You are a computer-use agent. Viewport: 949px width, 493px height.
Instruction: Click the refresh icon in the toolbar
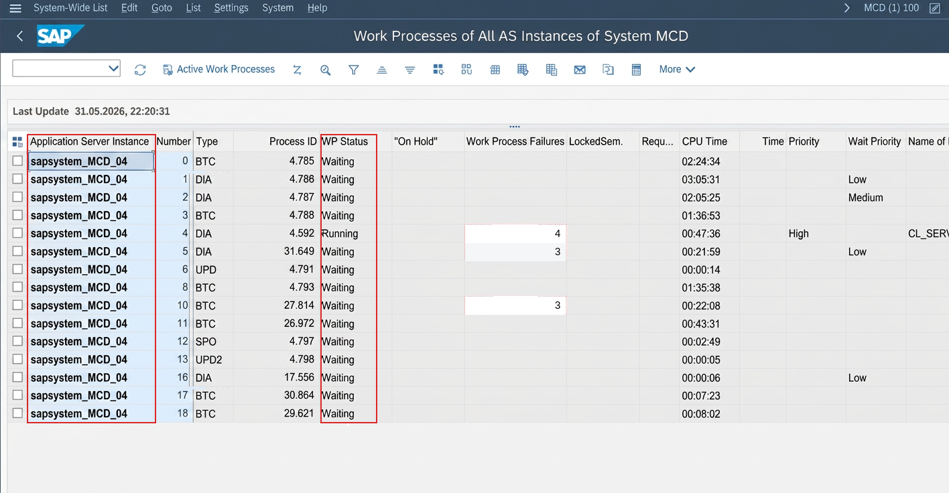[x=140, y=70]
